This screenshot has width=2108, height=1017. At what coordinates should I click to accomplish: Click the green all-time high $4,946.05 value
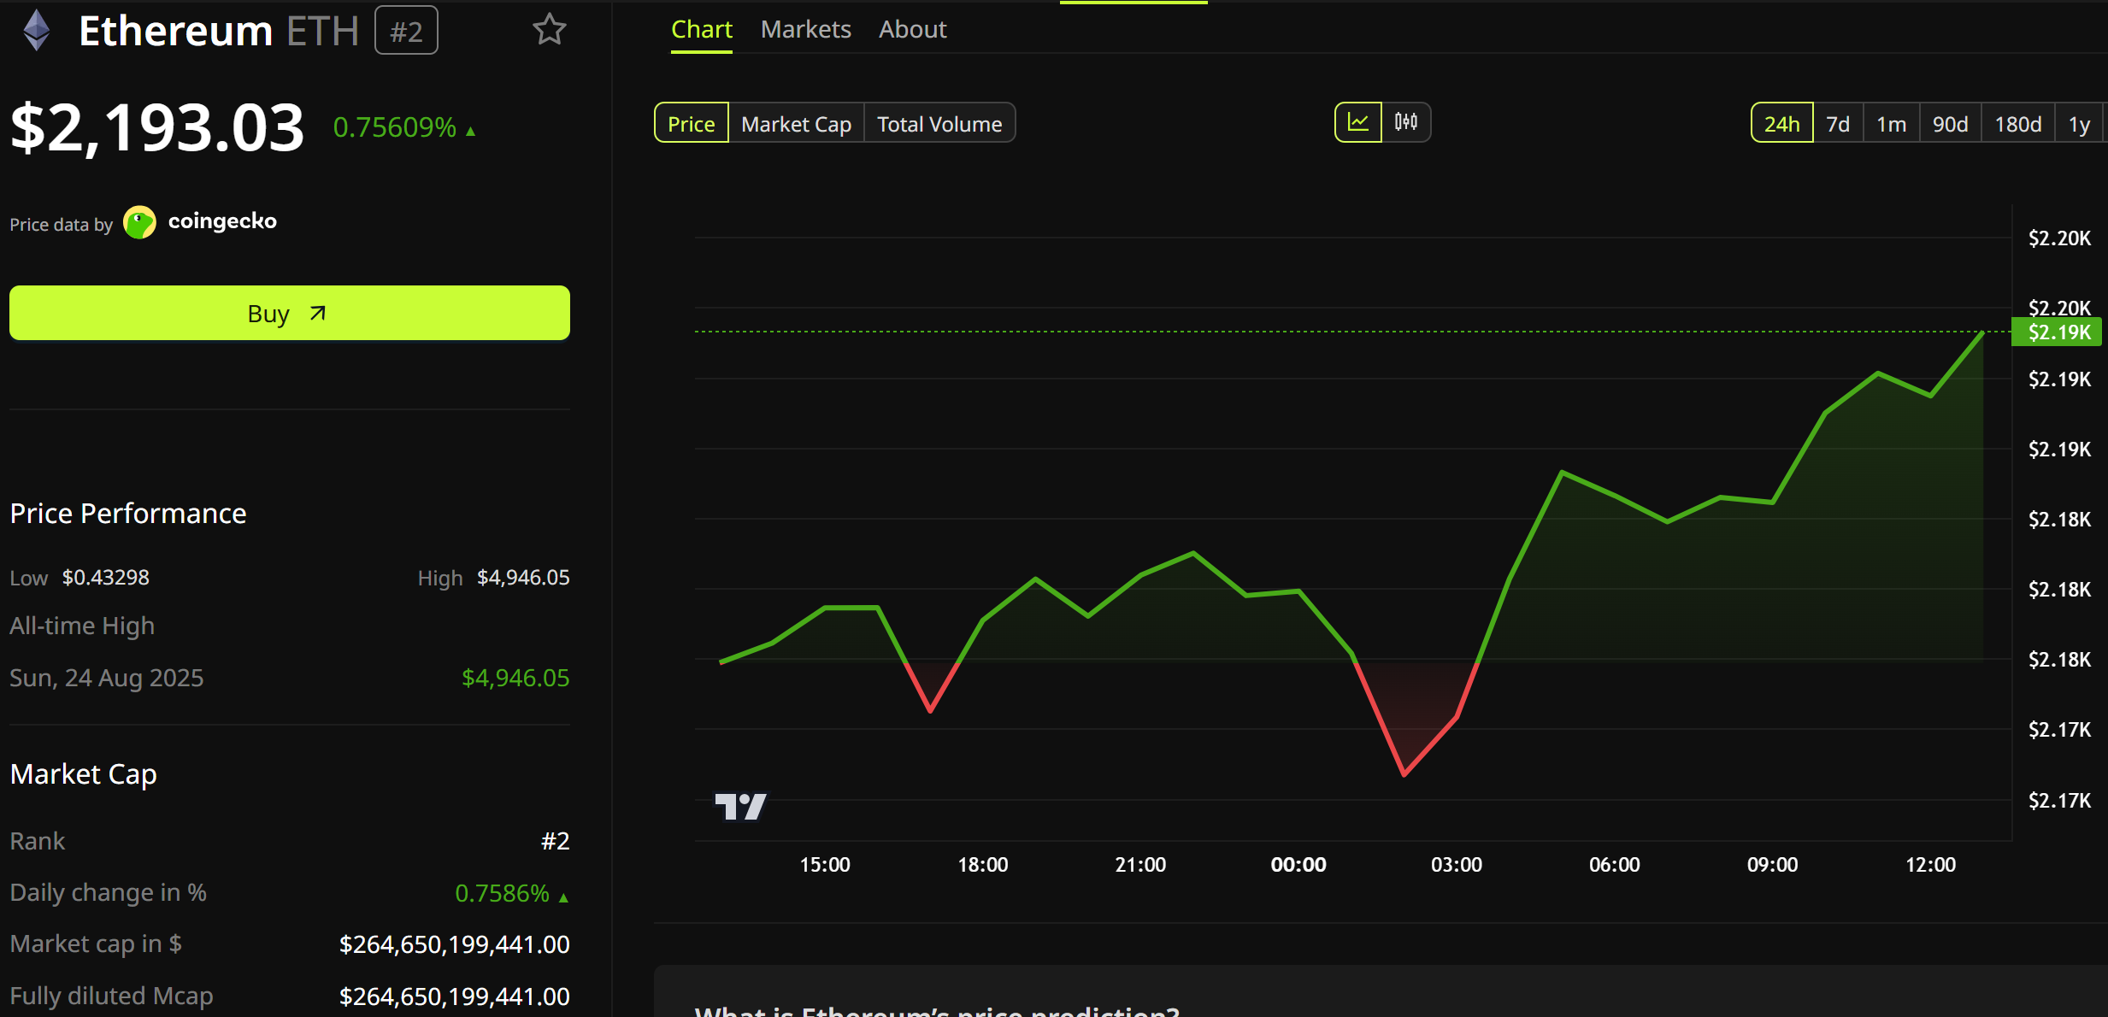point(515,678)
